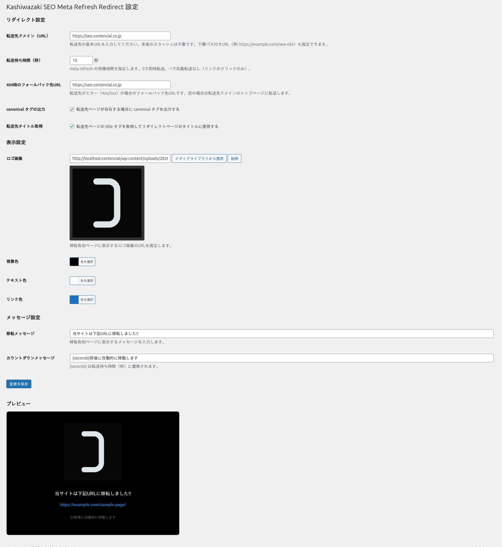Click the カウントダウンメッセージ text field
Image resolution: width=502 pixels, height=547 pixels.
click(x=281, y=358)
